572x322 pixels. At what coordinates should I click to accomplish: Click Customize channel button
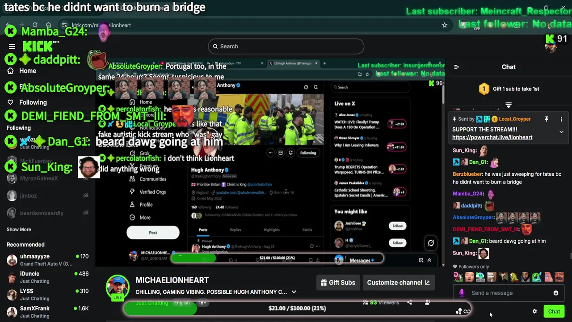point(398,283)
